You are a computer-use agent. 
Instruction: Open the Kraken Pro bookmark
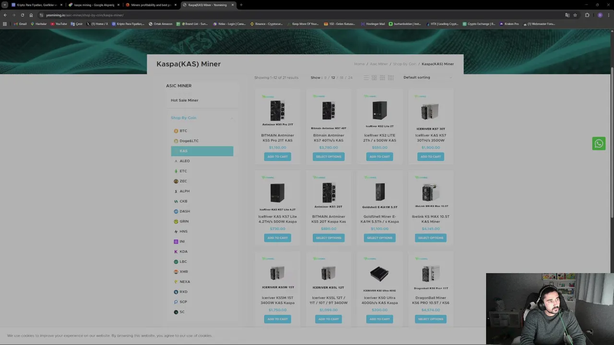click(509, 24)
